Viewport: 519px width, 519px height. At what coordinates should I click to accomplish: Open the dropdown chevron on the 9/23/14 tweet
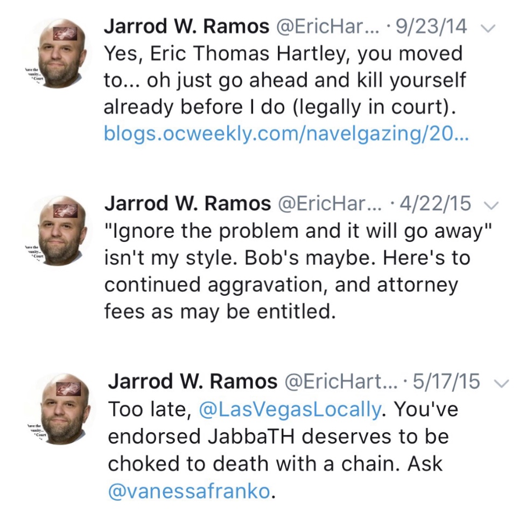pos(488,29)
